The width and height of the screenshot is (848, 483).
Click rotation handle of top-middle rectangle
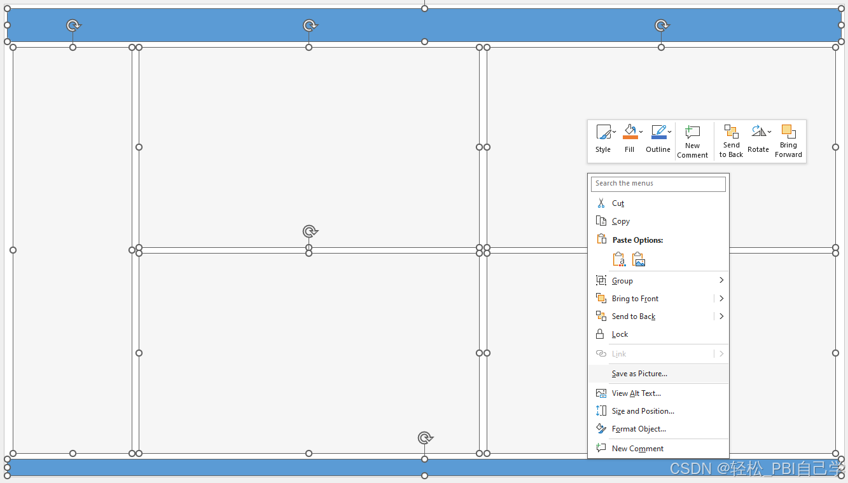[x=309, y=25]
